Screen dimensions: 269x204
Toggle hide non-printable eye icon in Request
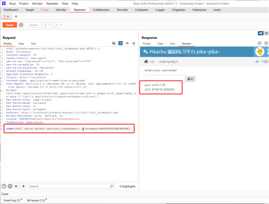tap(114, 43)
